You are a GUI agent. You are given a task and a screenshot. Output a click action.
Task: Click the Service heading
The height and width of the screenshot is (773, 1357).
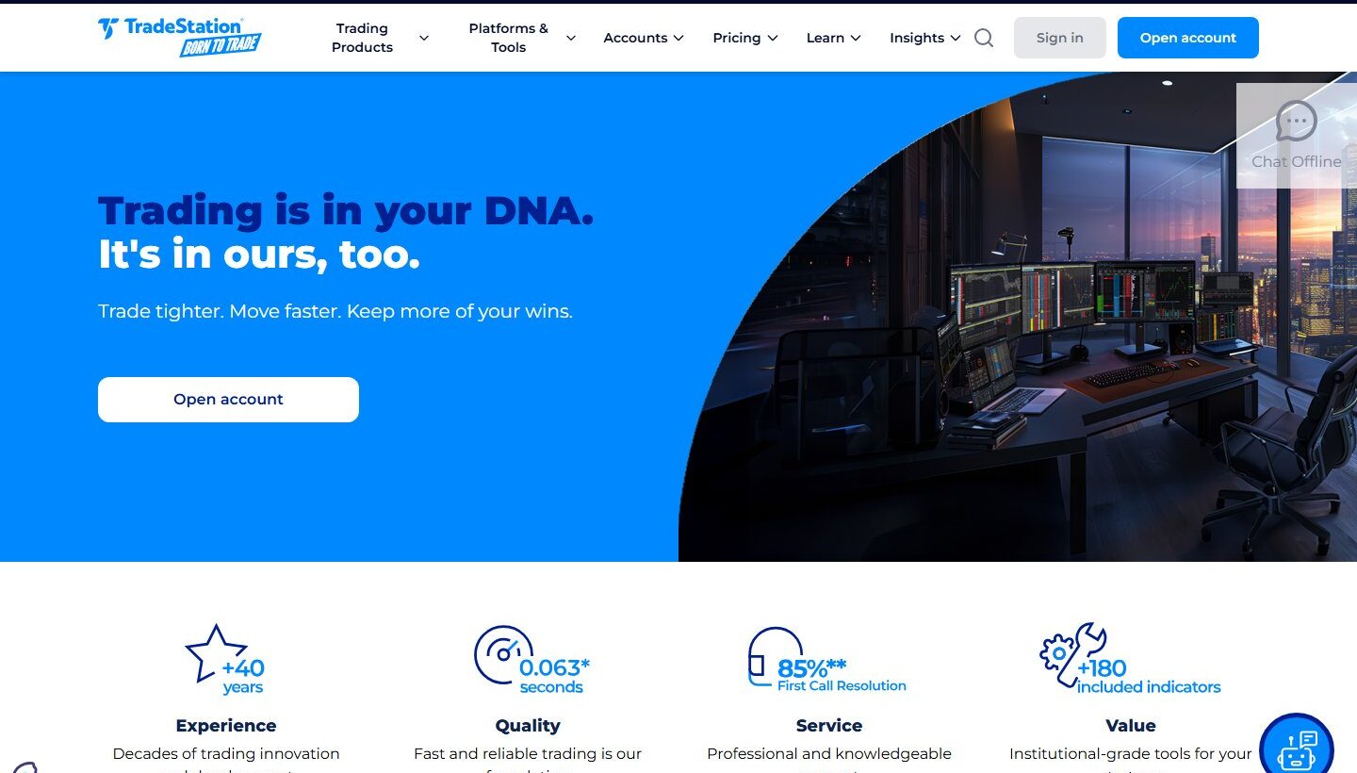(x=829, y=725)
